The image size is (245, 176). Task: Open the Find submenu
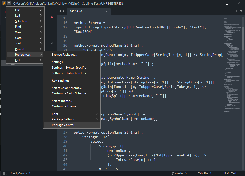tap(25, 27)
